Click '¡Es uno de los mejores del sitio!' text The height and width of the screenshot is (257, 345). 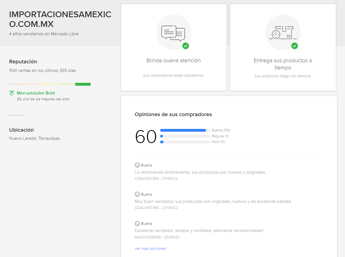(43, 99)
